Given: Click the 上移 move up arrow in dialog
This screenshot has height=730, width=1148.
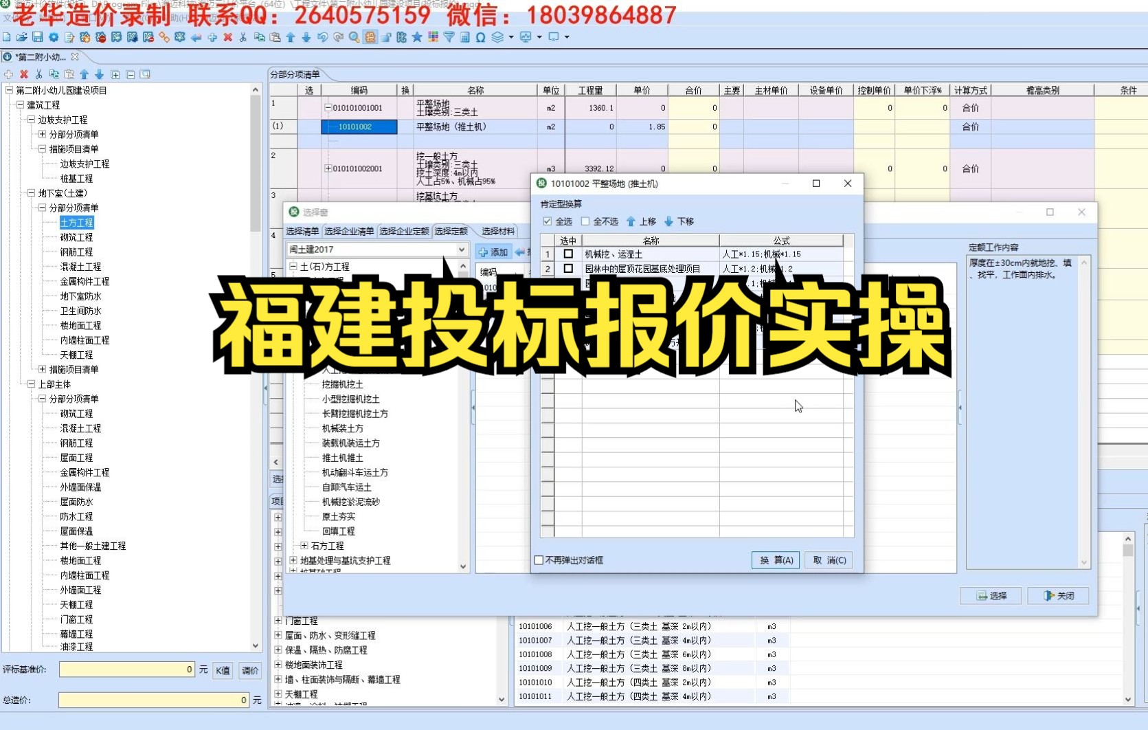Looking at the screenshot, I should 640,221.
